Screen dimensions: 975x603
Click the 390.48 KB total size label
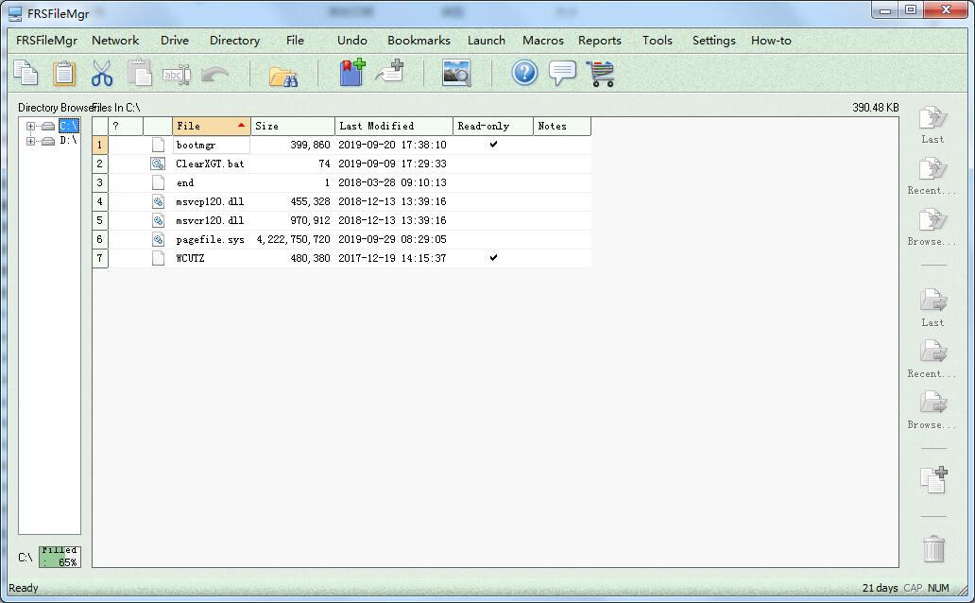876,108
